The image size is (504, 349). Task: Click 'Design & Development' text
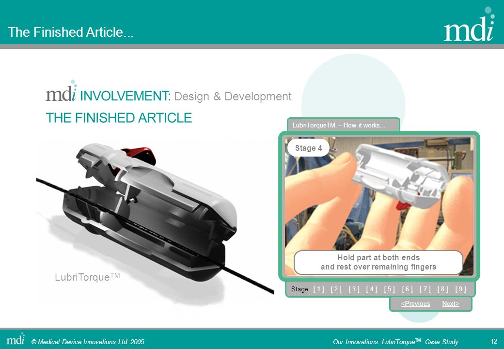click(x=233, y=96)
